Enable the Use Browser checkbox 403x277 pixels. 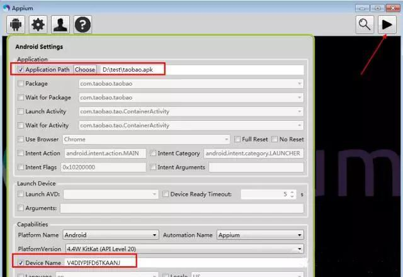coord(21,139)
